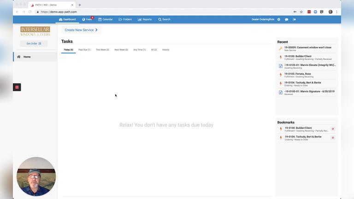
Task: Click the Dealer OrderingRole user label
Action: coord(263,19)
